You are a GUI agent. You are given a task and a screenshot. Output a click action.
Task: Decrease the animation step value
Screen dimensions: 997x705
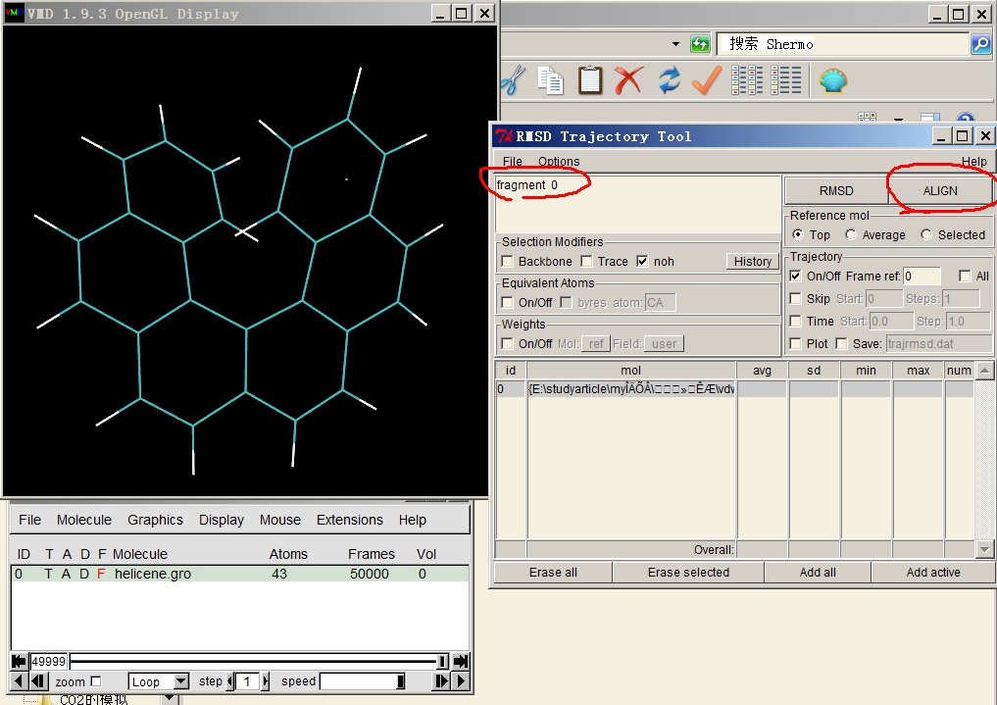(230, 681)
